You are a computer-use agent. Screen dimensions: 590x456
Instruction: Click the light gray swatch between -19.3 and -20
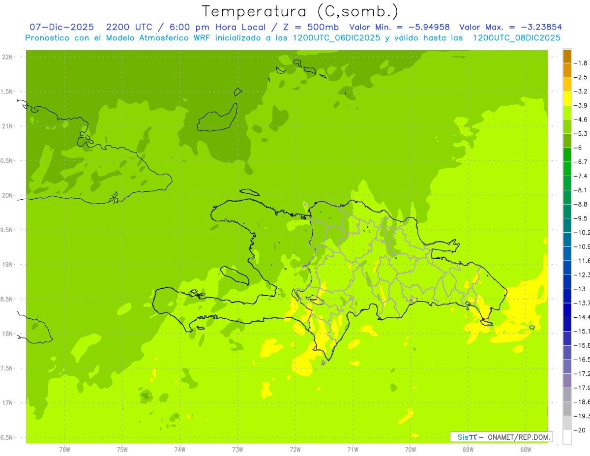click(567, 423)
